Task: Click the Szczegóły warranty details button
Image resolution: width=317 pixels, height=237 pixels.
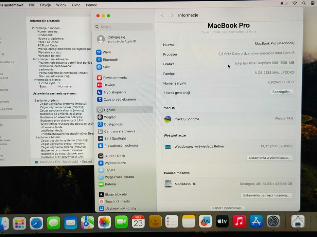Action: (x=282, y=92)
